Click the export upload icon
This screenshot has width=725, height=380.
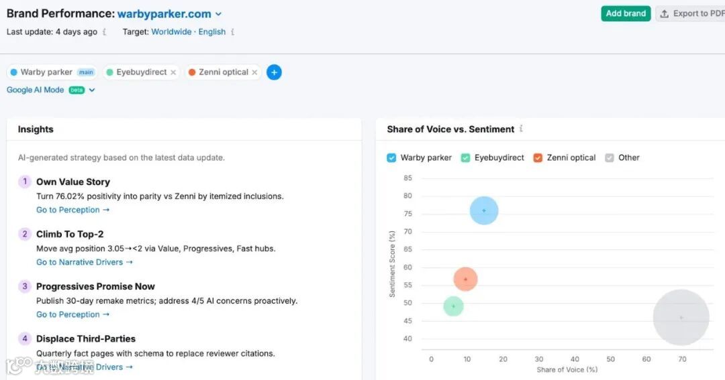click(665, 14)
